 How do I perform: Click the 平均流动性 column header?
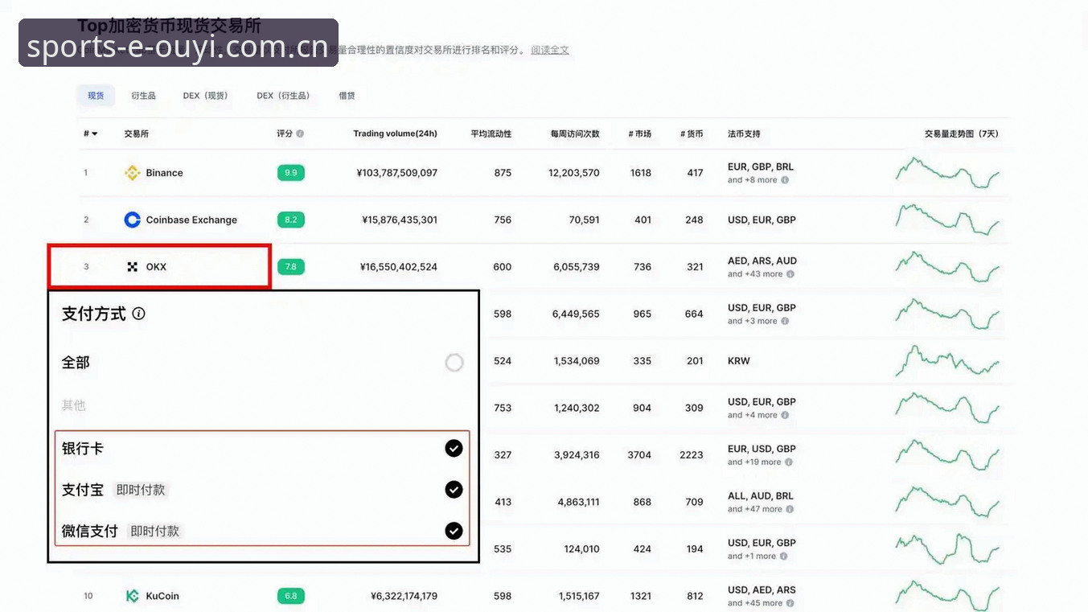tap(491, 133)
